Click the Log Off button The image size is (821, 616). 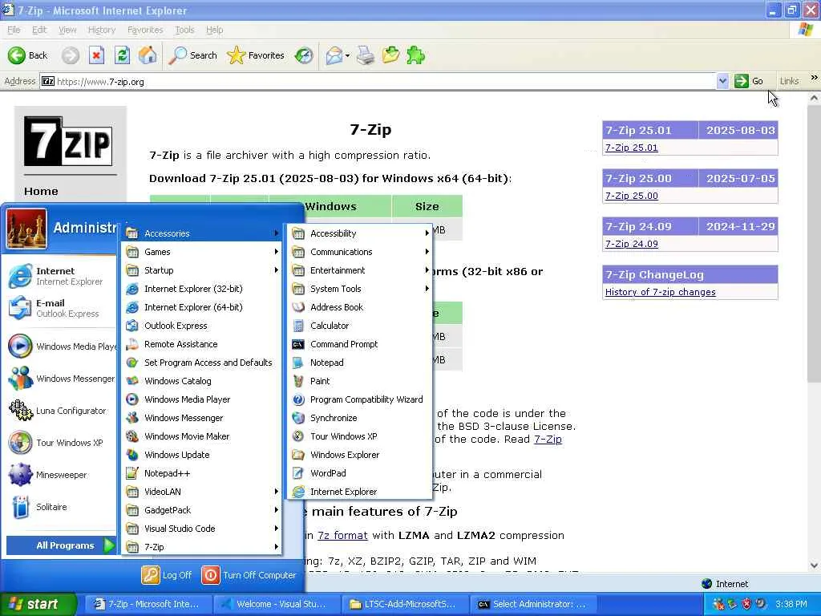coord(167,574)
